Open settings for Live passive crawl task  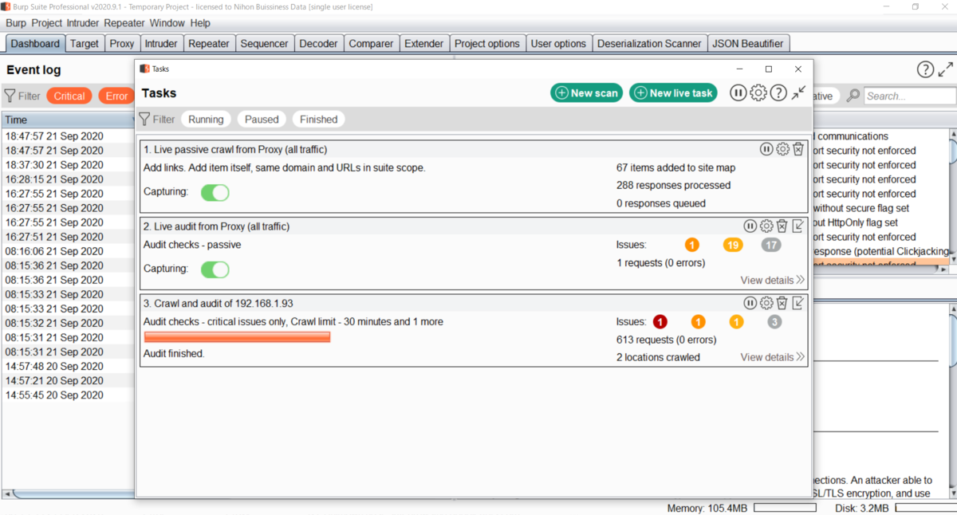tap(782, 149)
